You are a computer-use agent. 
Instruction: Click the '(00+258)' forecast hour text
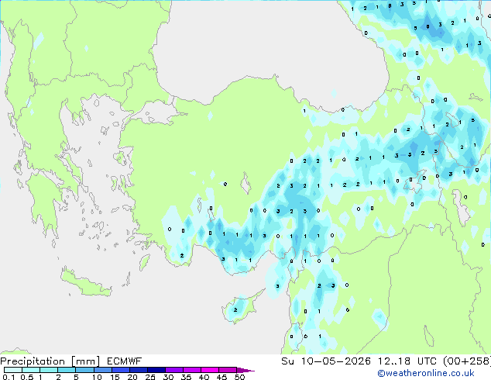click(467, 361)
